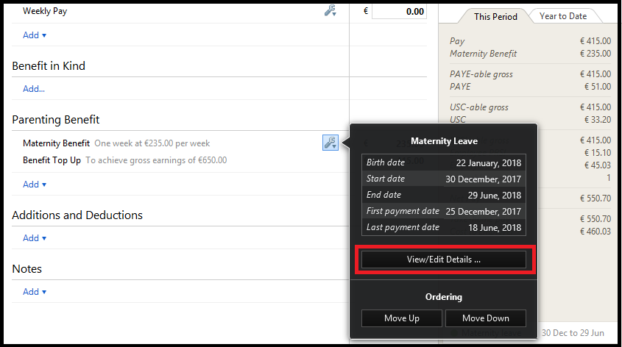622x347 pixels.
Task: Click the Additions and Deductions heading
Action: click(77, 215)
